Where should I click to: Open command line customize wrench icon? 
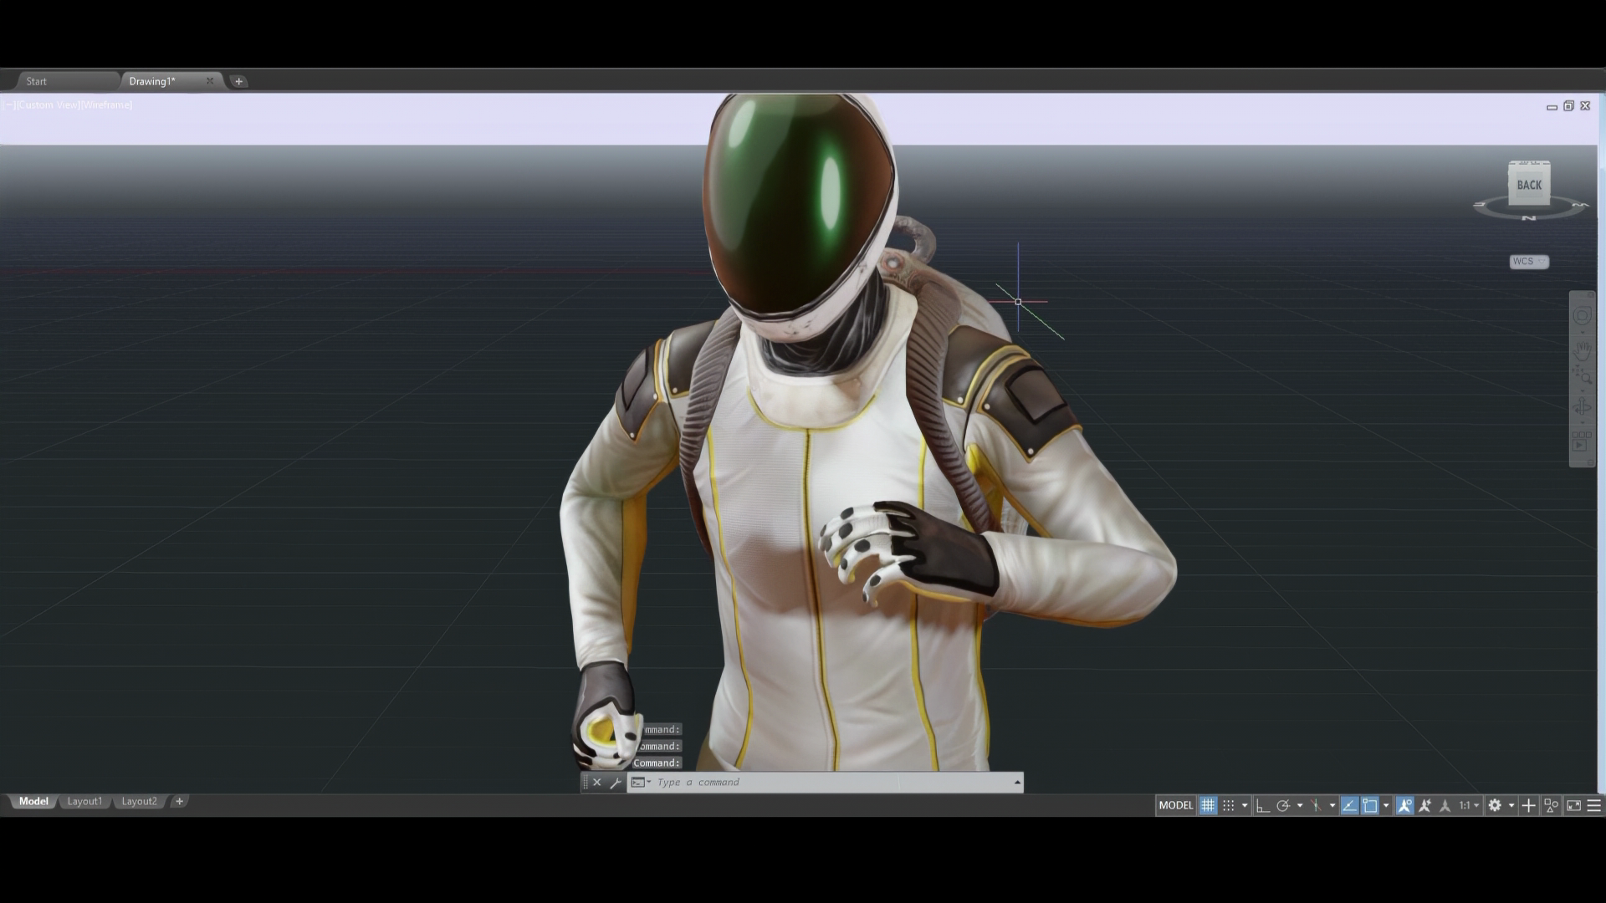click(616, 783)
